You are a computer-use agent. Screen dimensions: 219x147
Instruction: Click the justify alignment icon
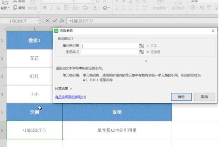click(x=137, y=8)
